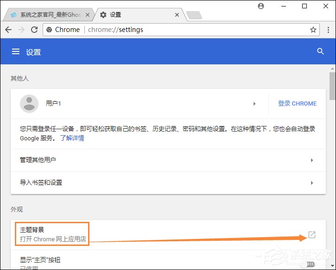Click the Chrome site info icon in address bar
This screenshot has width=336, height=270.
(49, 30)
